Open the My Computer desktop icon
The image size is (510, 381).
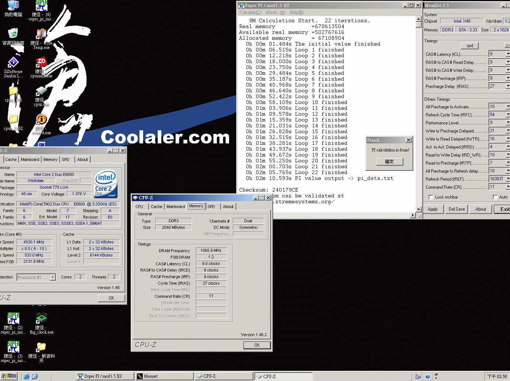pos(13,8)
